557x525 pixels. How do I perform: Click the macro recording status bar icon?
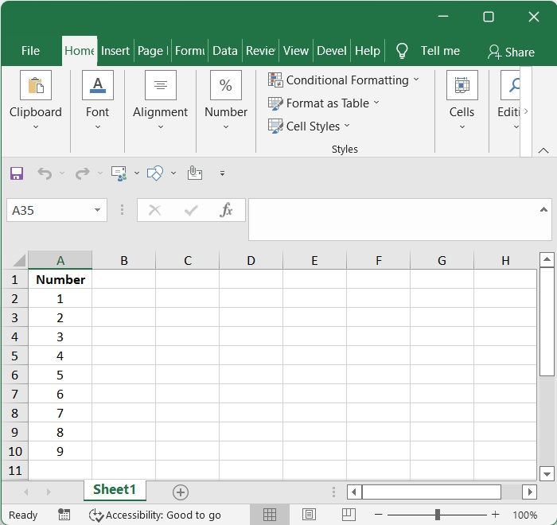pyautogui.click(x=64, y=515)
